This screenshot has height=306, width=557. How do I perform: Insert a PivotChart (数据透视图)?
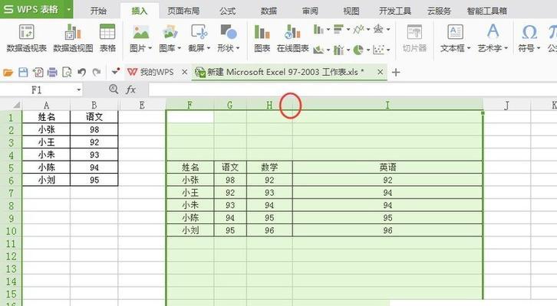(x=73, y=38)
